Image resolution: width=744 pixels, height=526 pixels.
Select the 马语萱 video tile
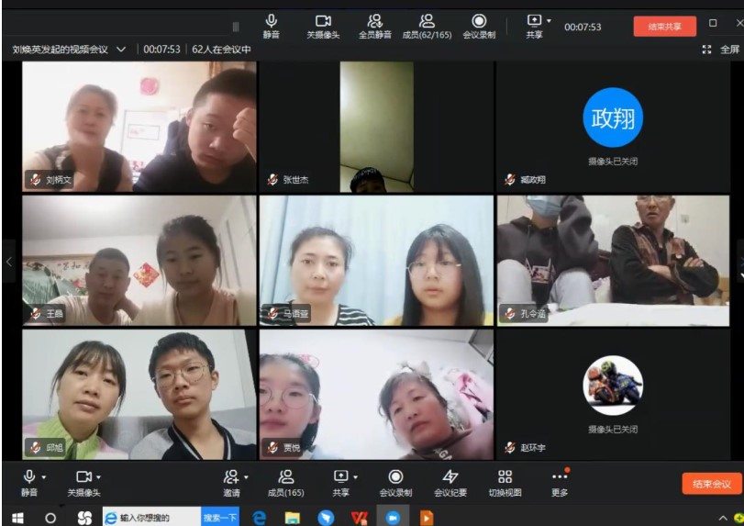376,261
